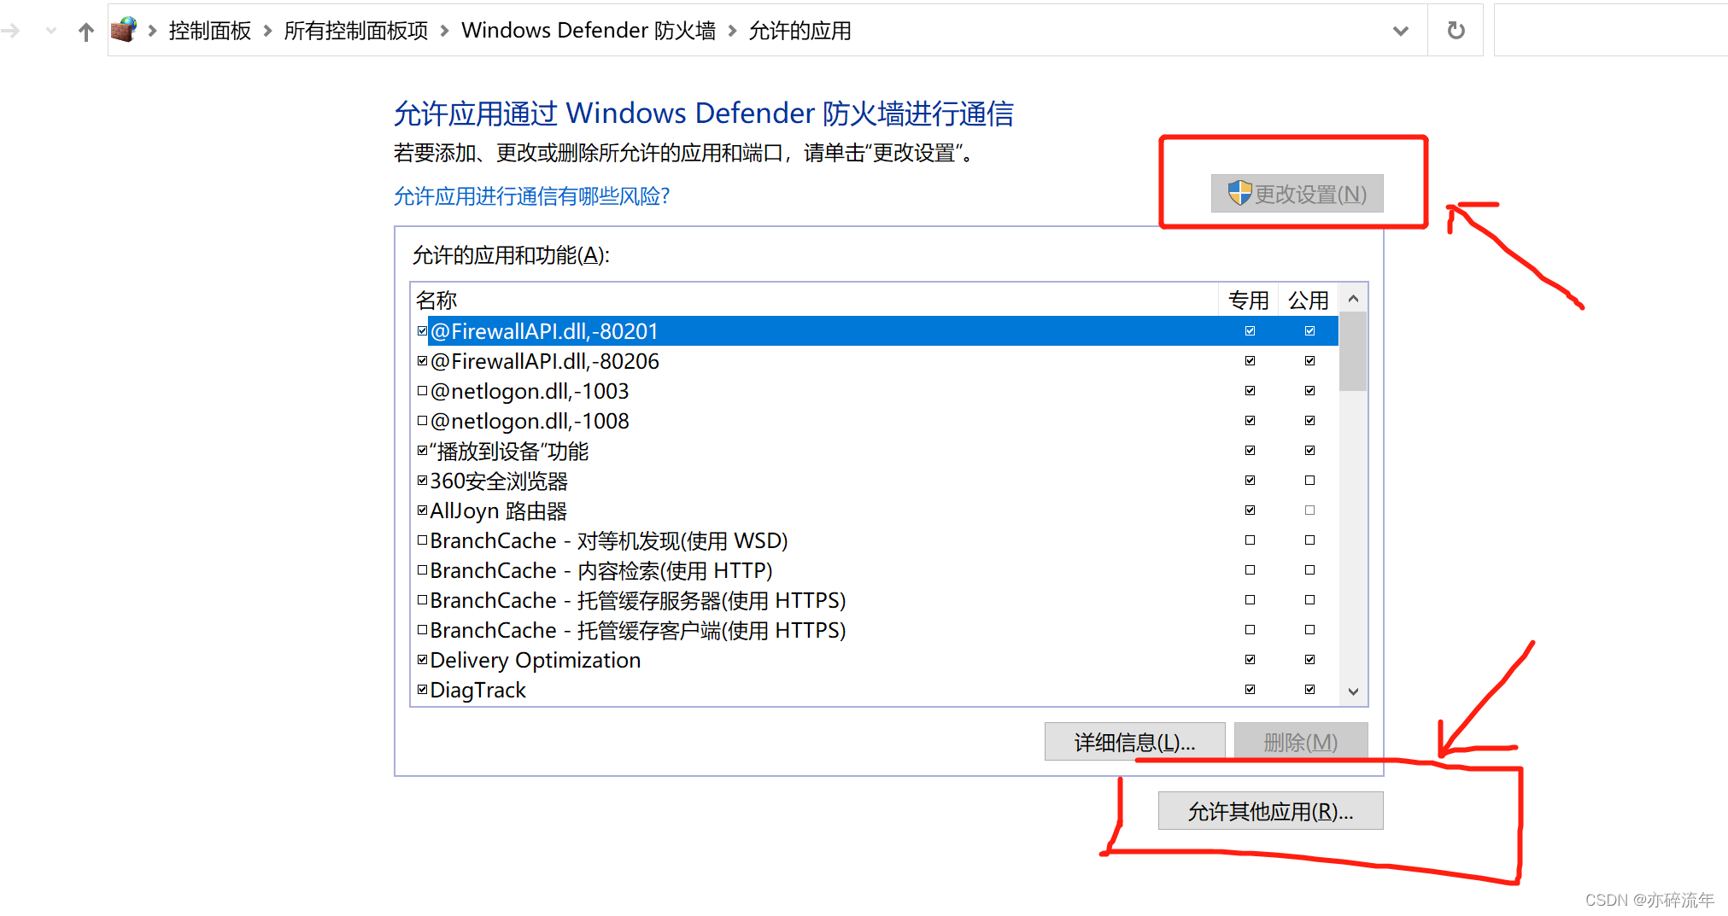This screenshot has width=1728, height=916.
Task: Enable name checkbox for @netlogon.dll,-1008
Action: click(x=422, y=420)
